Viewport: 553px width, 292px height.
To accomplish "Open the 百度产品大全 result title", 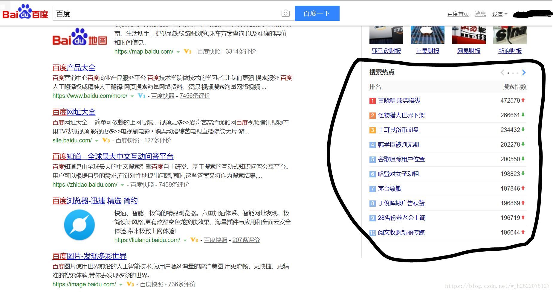I will pyautogui.click(x=74, y=68).
